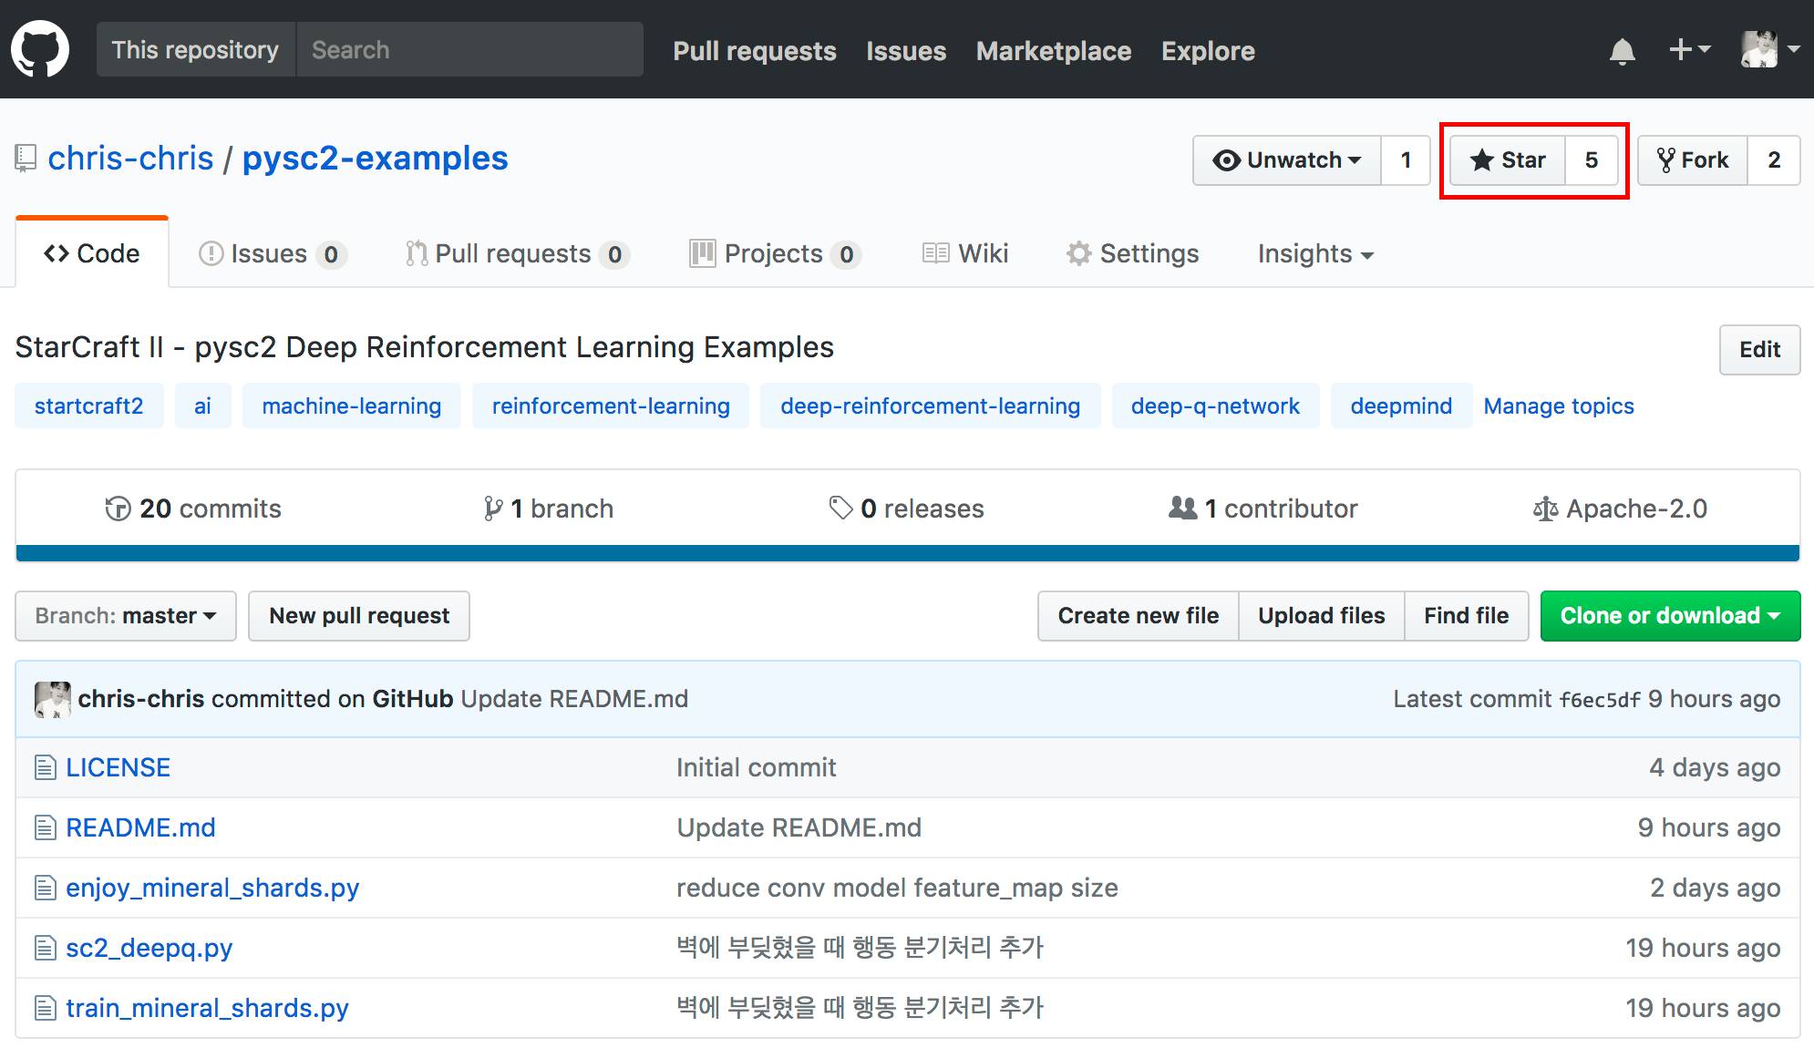Open the Wiki tab

965,253
